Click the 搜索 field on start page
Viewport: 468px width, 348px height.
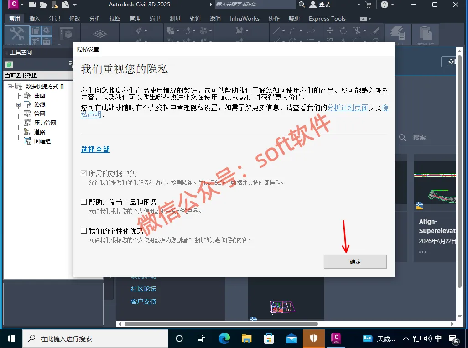point(427,137)
